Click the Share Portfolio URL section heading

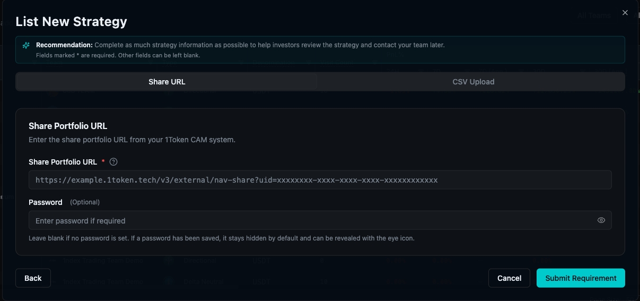coord(68,126)
